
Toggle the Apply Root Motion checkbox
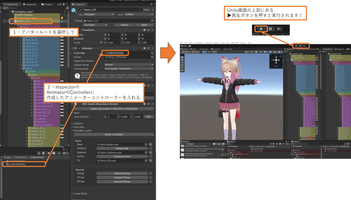click(x=106, y=61)
